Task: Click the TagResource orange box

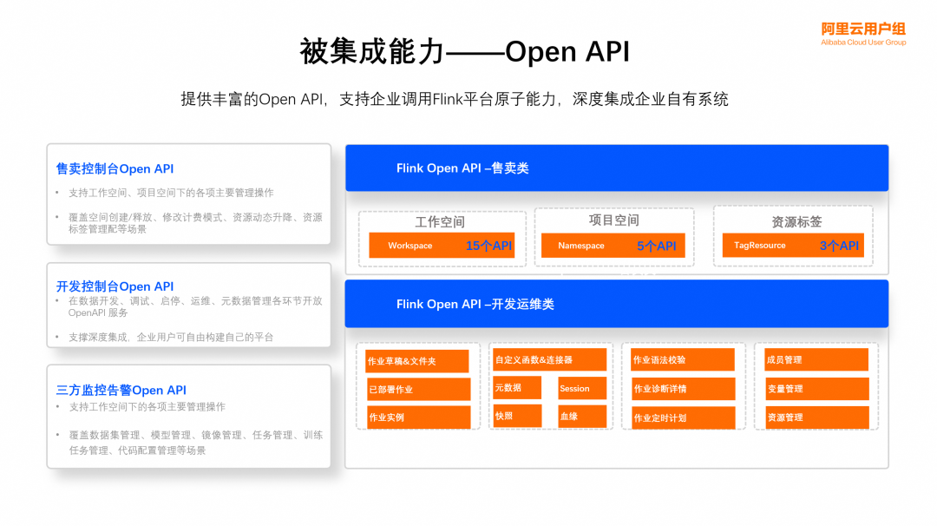Action: (793, 245)
